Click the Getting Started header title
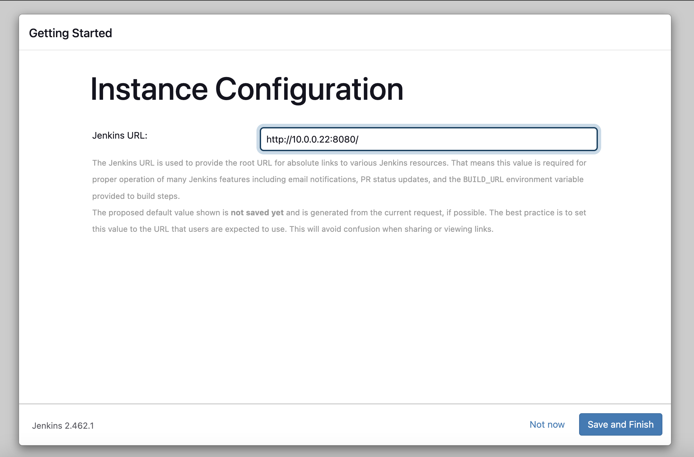This screenshot has width=694, height=457. (x=70, y=33)
